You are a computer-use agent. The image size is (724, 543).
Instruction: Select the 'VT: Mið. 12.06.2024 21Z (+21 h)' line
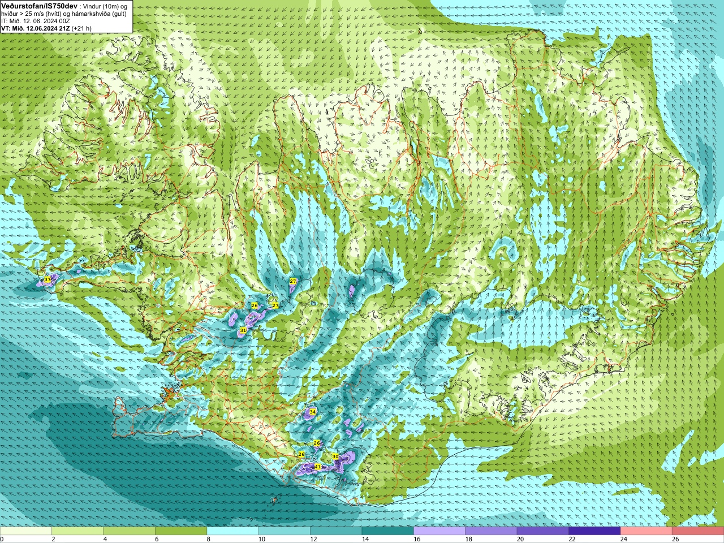click(46, 28)
